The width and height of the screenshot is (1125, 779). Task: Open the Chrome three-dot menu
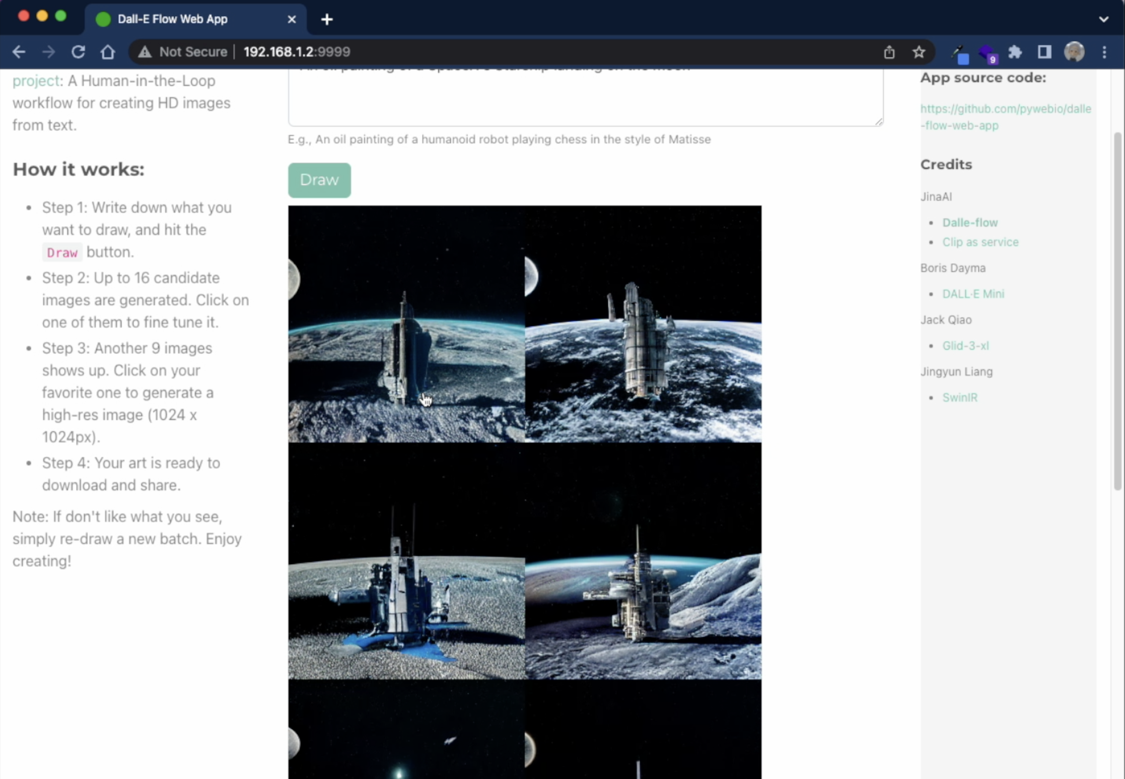tap(1104, 52)
